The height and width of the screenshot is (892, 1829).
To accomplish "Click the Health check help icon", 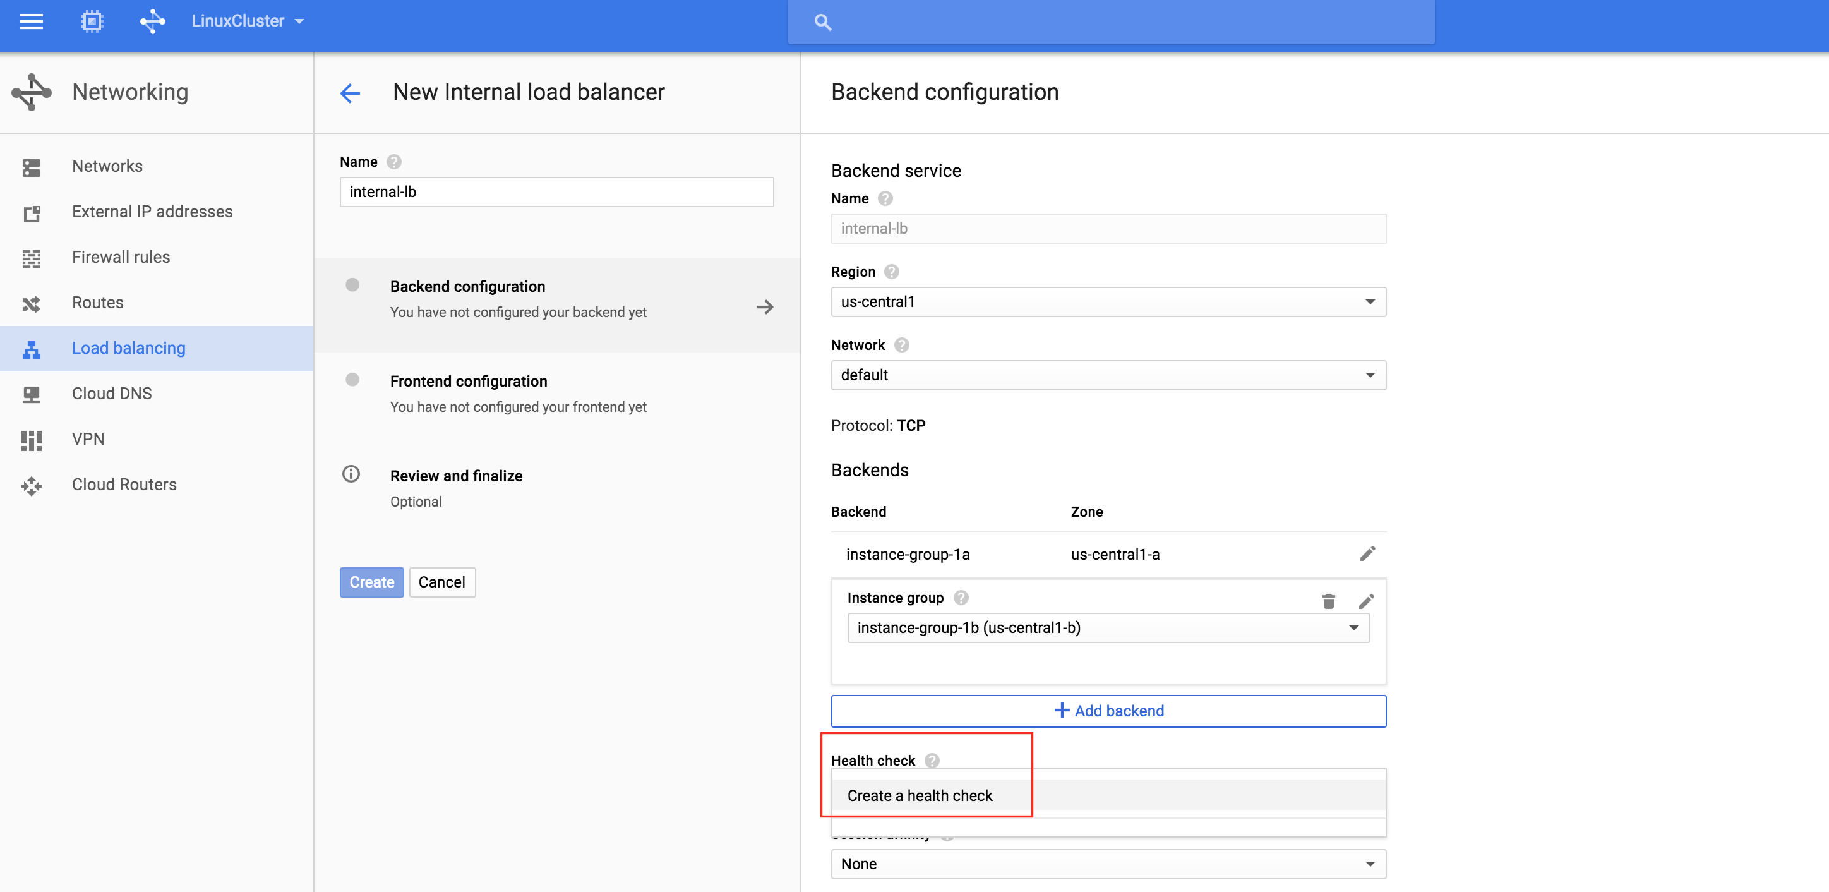I will tap(932, 761).
